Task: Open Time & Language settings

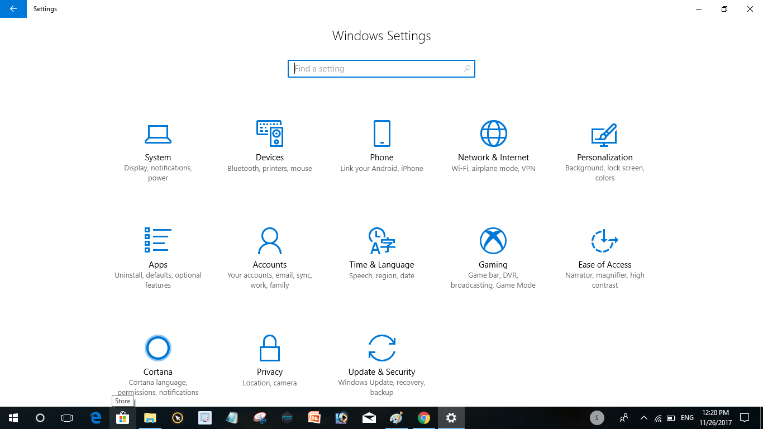Action: [x=381, y=251]
